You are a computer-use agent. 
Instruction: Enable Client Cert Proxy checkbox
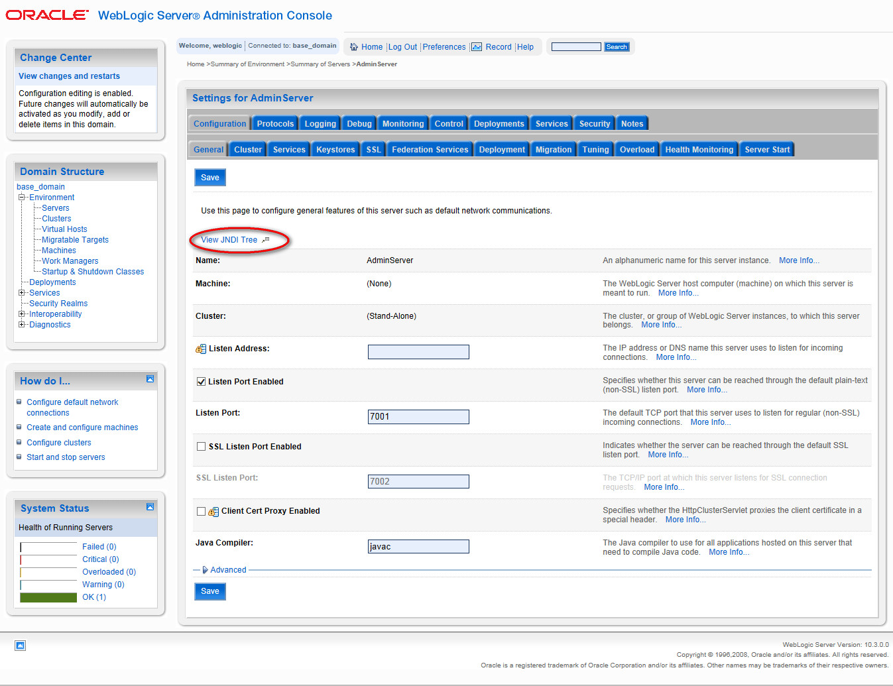[201, 512]
